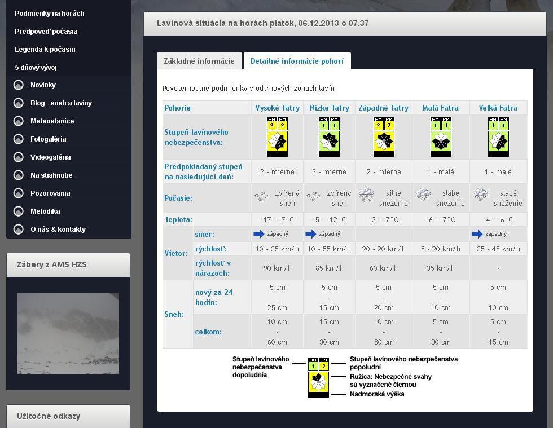The image size is (553, 428).
Task: Expand the Novinky sidebar item bullet
Action: tap(19, 85)
